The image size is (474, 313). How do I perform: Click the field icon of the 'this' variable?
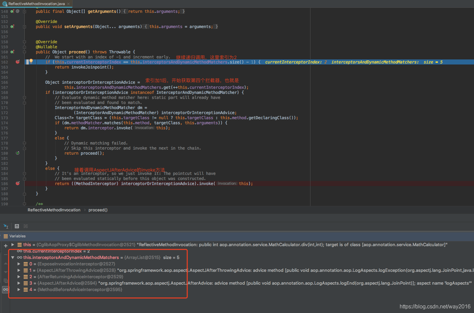click(20, 244)
